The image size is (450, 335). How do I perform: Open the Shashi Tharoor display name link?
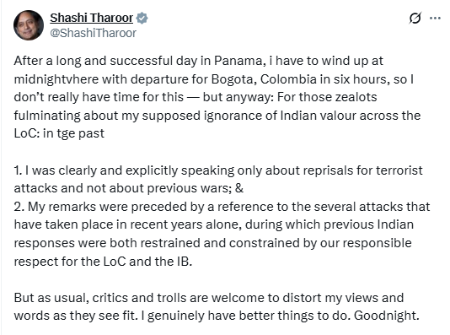(x=92, y=18)
